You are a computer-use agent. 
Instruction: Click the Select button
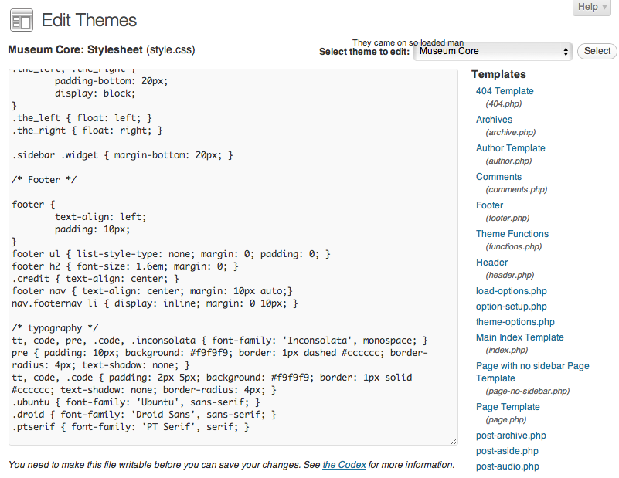(x=597, y=51)
